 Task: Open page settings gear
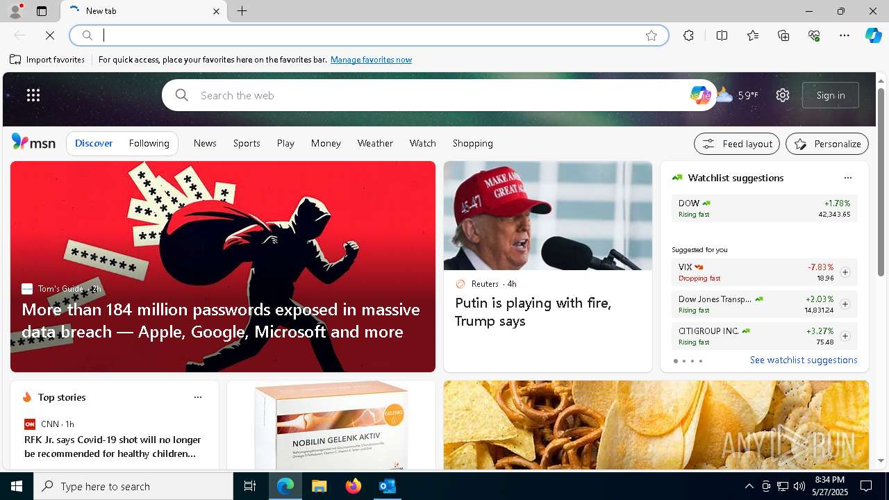783,95
